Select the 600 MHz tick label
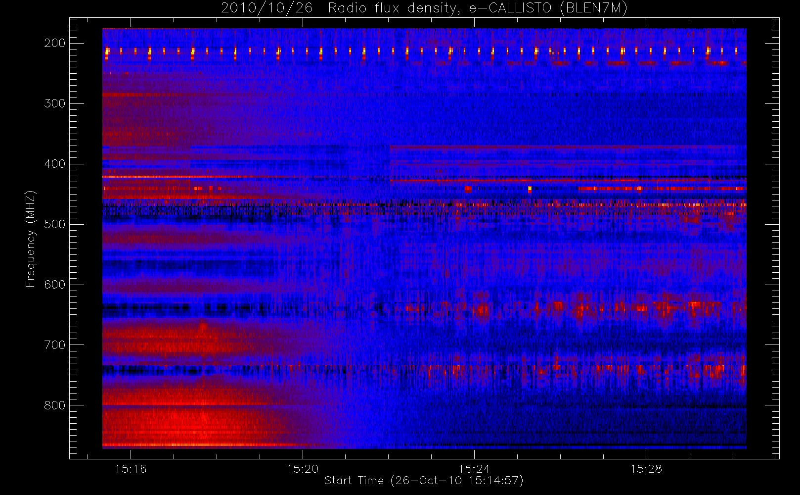 (54, 285)
